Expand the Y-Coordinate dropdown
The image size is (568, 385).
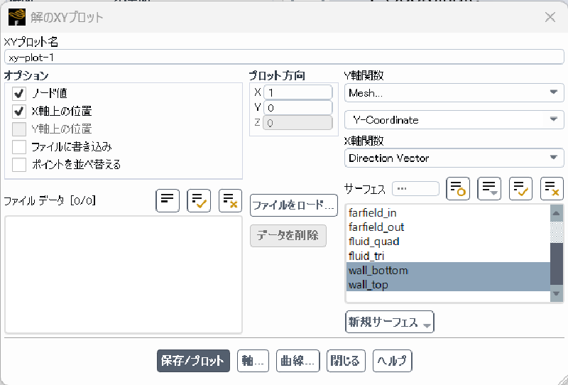(x=454, y=120)
